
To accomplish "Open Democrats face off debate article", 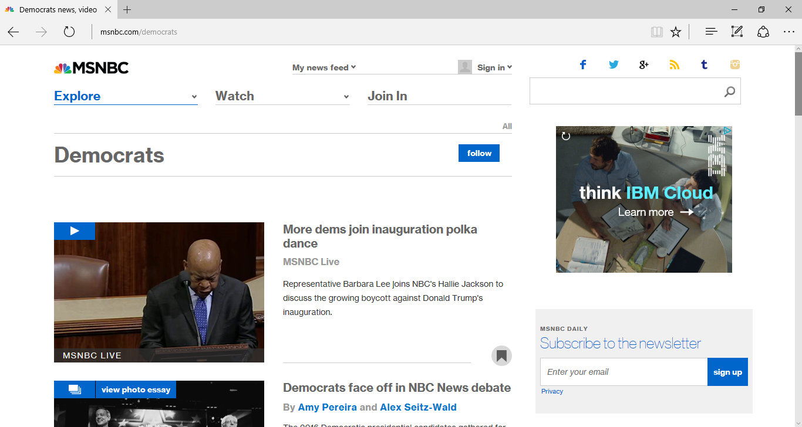I will (397, 388).
